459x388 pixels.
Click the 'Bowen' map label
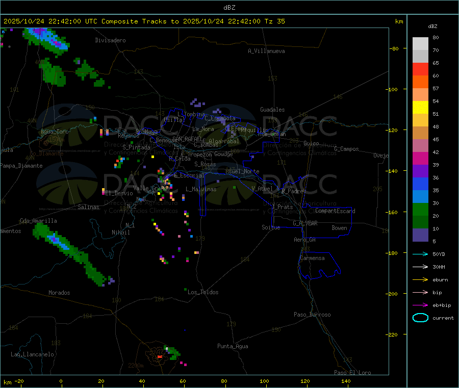[340, 228]
